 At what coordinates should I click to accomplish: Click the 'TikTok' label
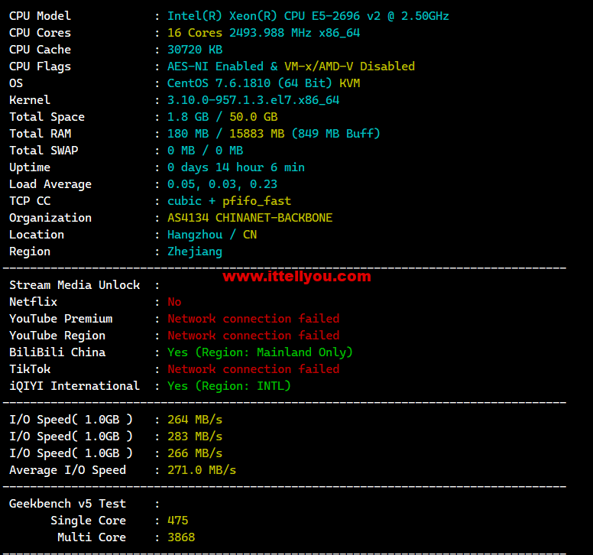[30, 369]
